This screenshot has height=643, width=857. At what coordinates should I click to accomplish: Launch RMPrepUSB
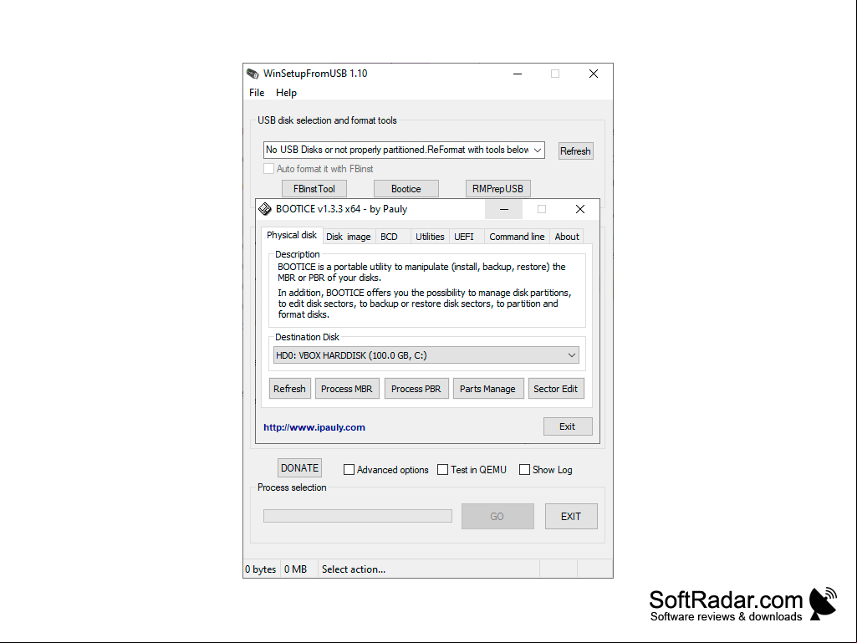(498, 189)
